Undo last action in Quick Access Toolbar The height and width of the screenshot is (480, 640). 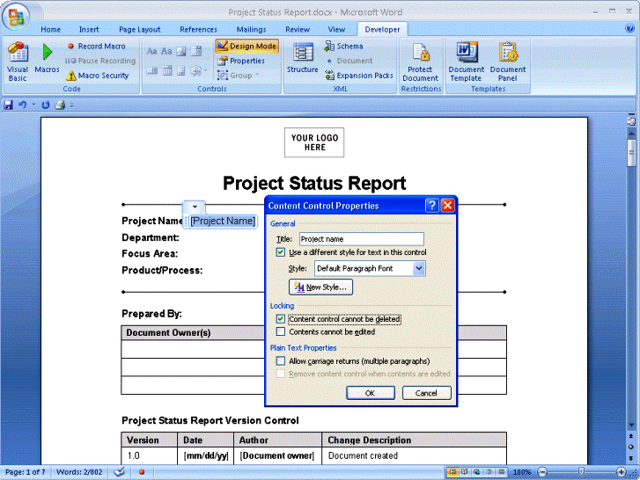(23, 105)
